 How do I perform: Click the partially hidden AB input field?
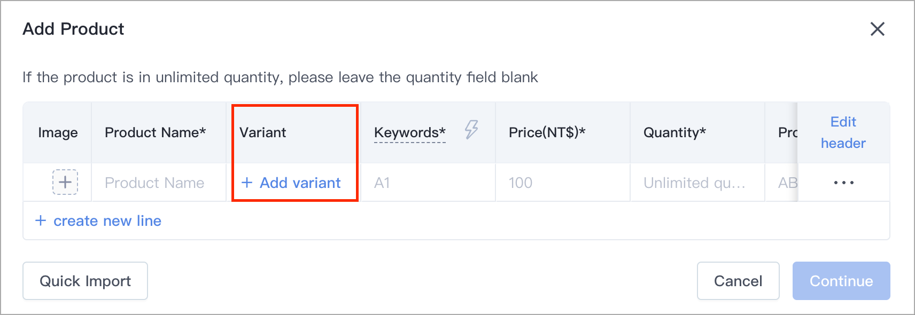click(x=786, y=183)
